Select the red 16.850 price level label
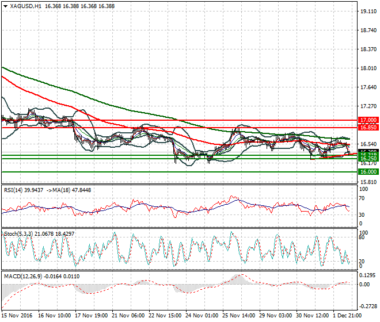The width and height of the screenshot is (380, 322). click(x=368, y=127)
